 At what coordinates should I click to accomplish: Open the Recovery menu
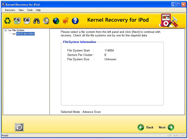point(10,10)
